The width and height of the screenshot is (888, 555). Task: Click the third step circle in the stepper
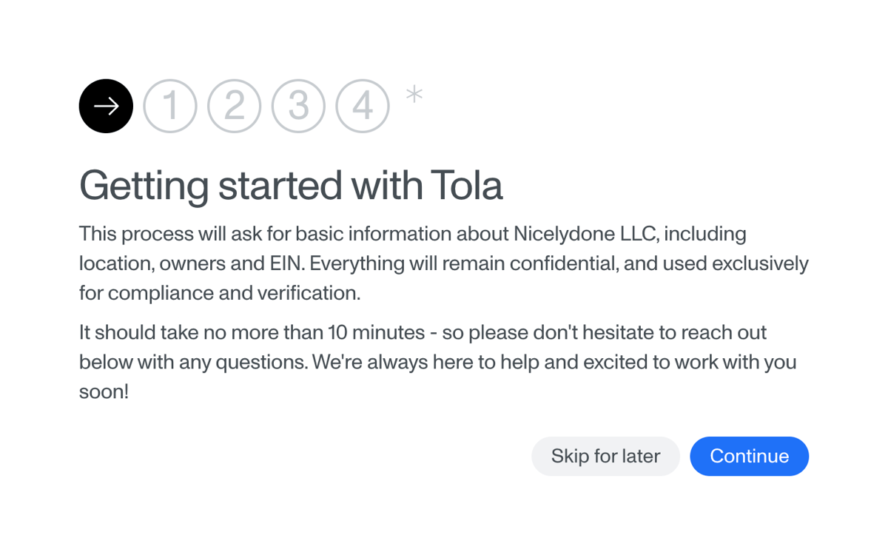pyautogui.click(x=298, y=106)
